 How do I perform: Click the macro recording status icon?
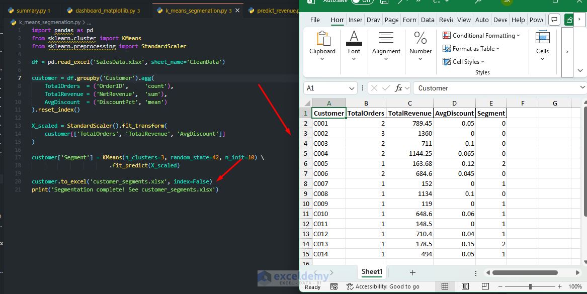point(334,286)
